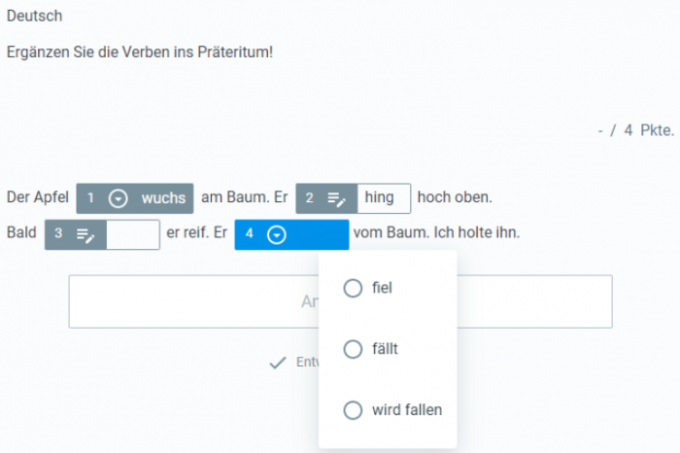Select the 'fiel' radio option

click(353, 288)
